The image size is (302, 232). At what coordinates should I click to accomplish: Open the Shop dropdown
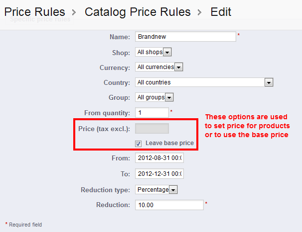[x=153, y=52]
